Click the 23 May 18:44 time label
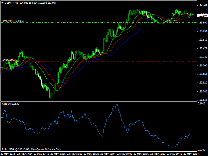The height and width of the screenshot is (156, 208). (x=108, y=154)
